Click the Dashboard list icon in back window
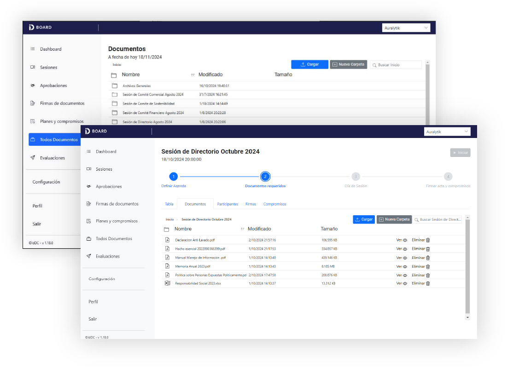Viewport: 513px width, 373px height. [33, 49]
